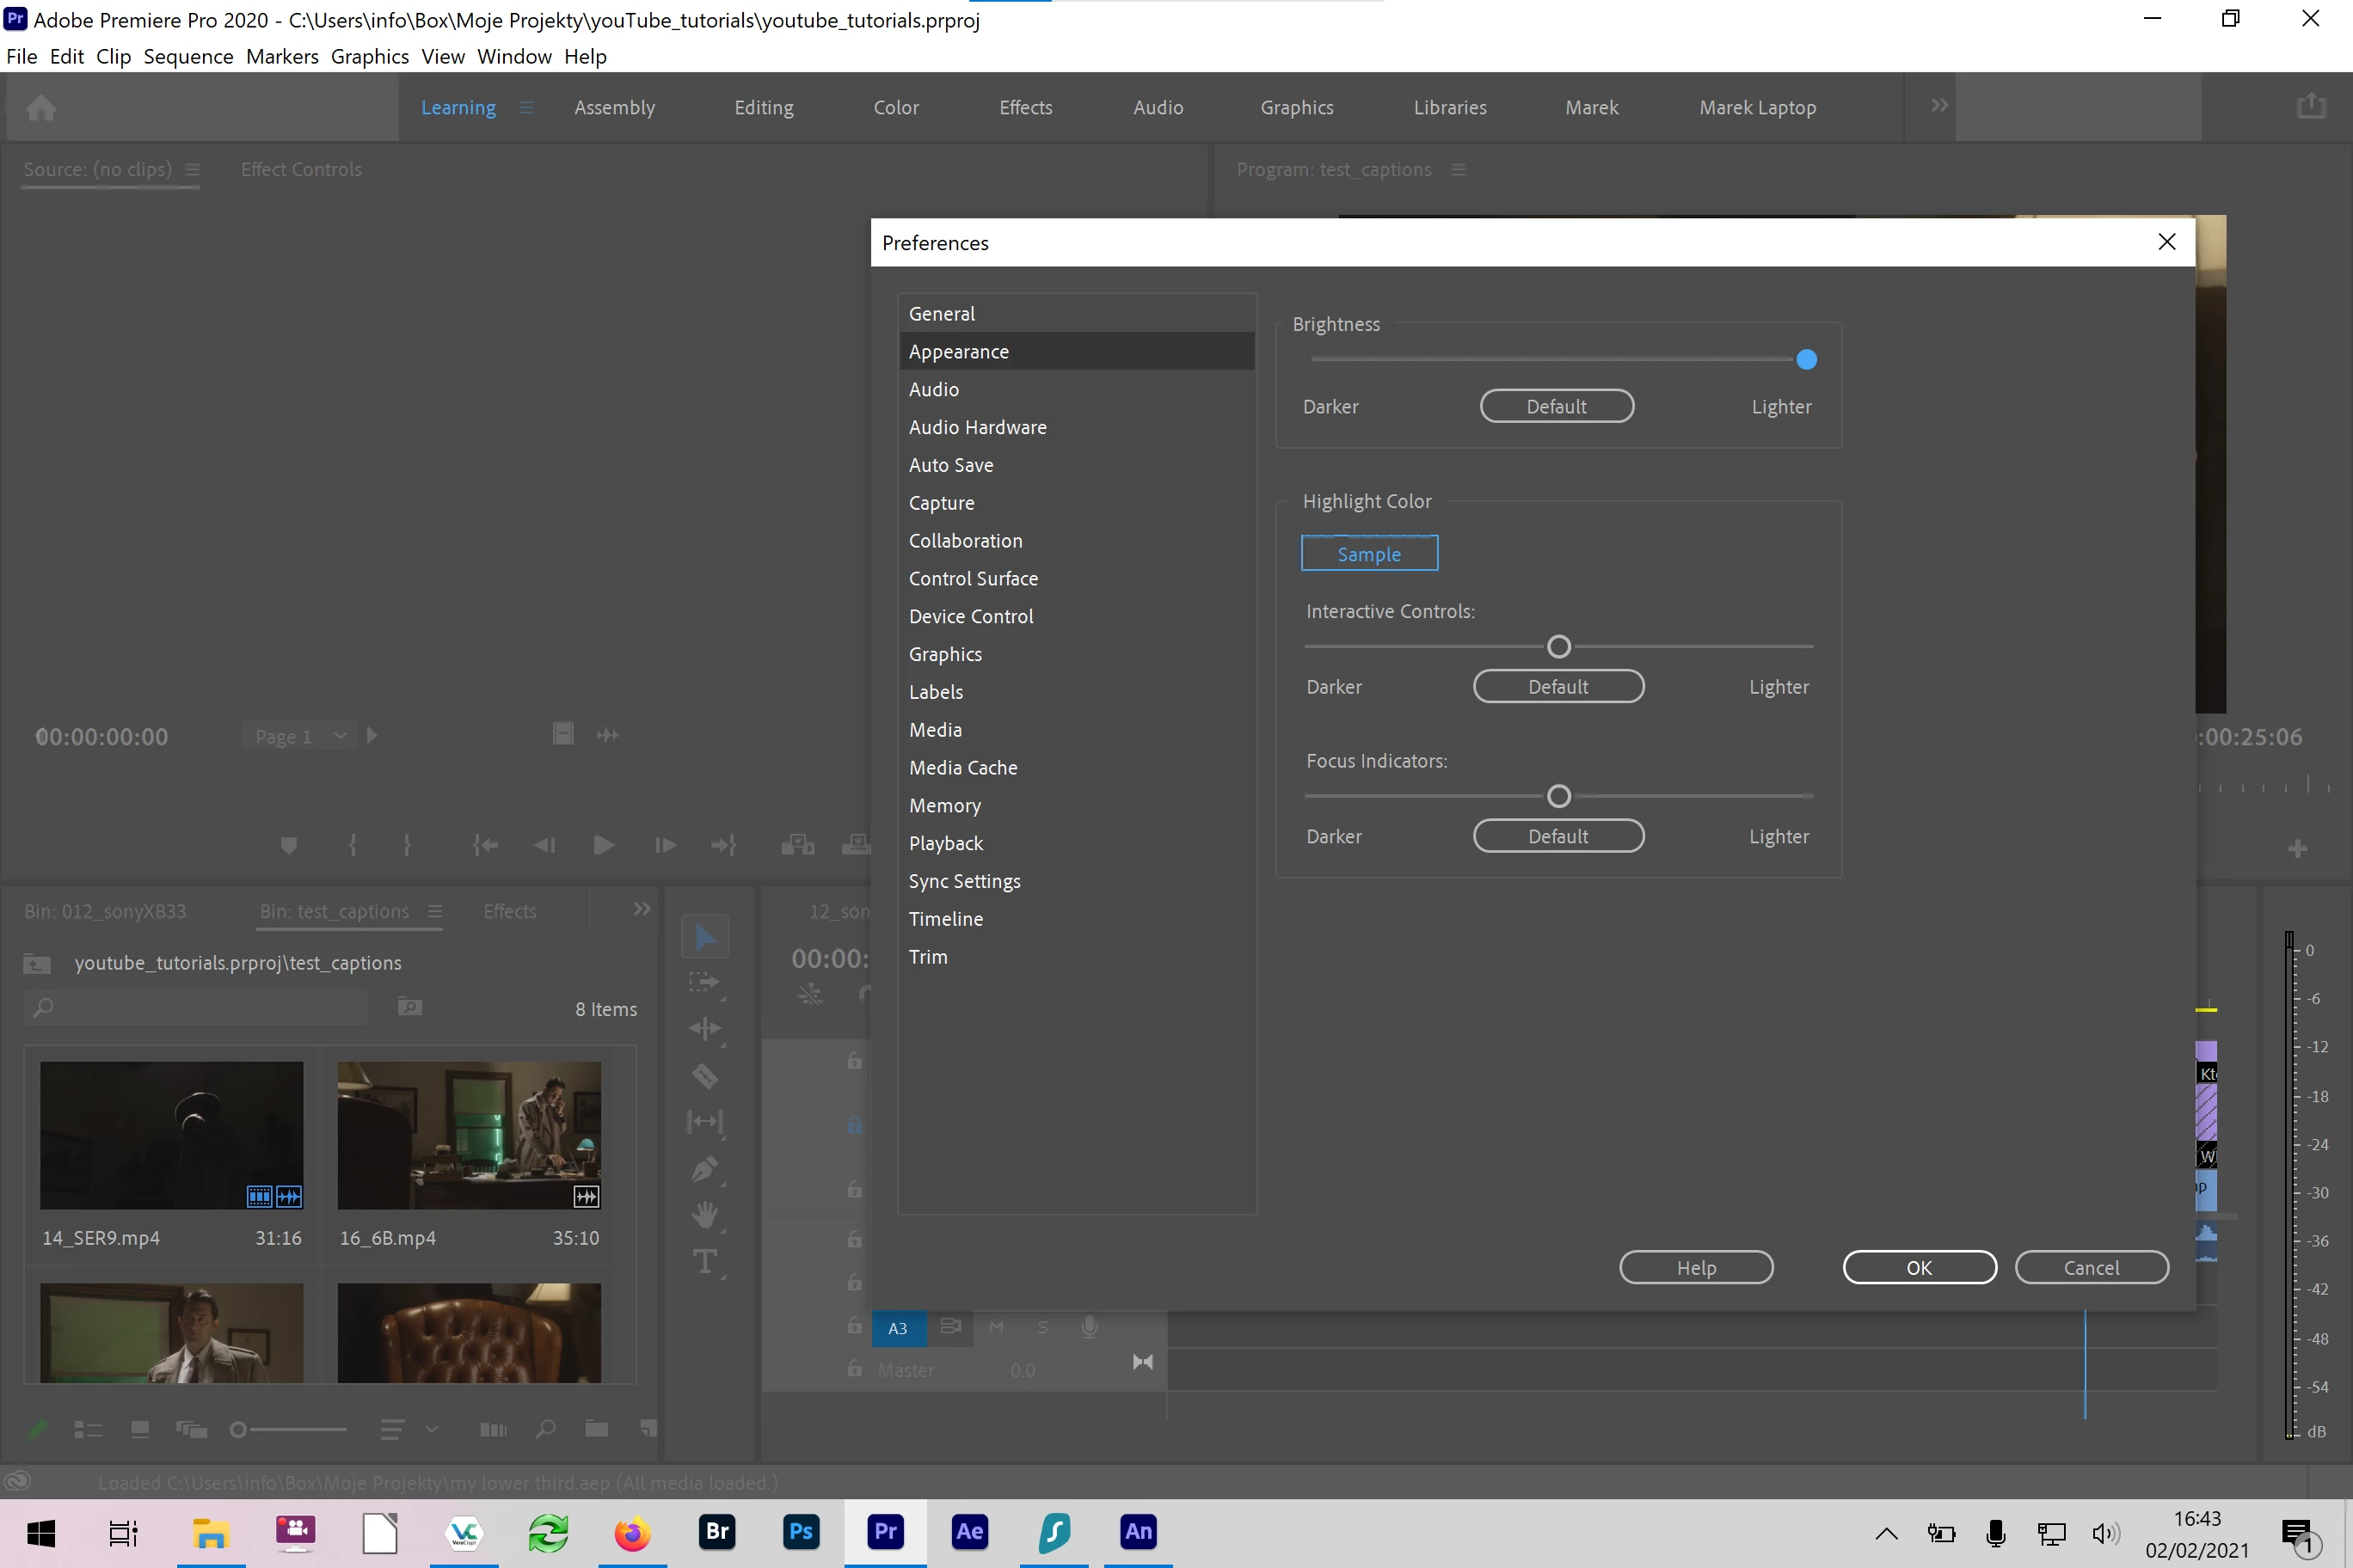Click the Brightness slider handle
The height and width of the screenshot is (1568, 2353).
[x=1806, y=360]
